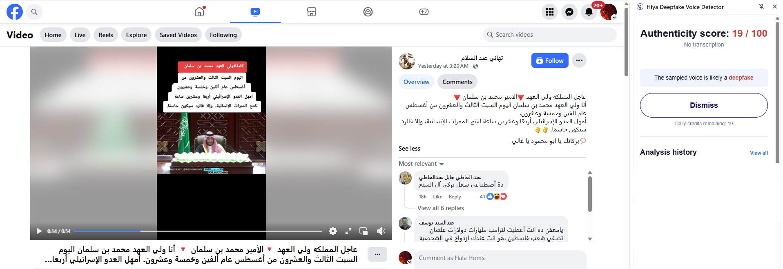Open video settings gear icon

tap(333, 231)
